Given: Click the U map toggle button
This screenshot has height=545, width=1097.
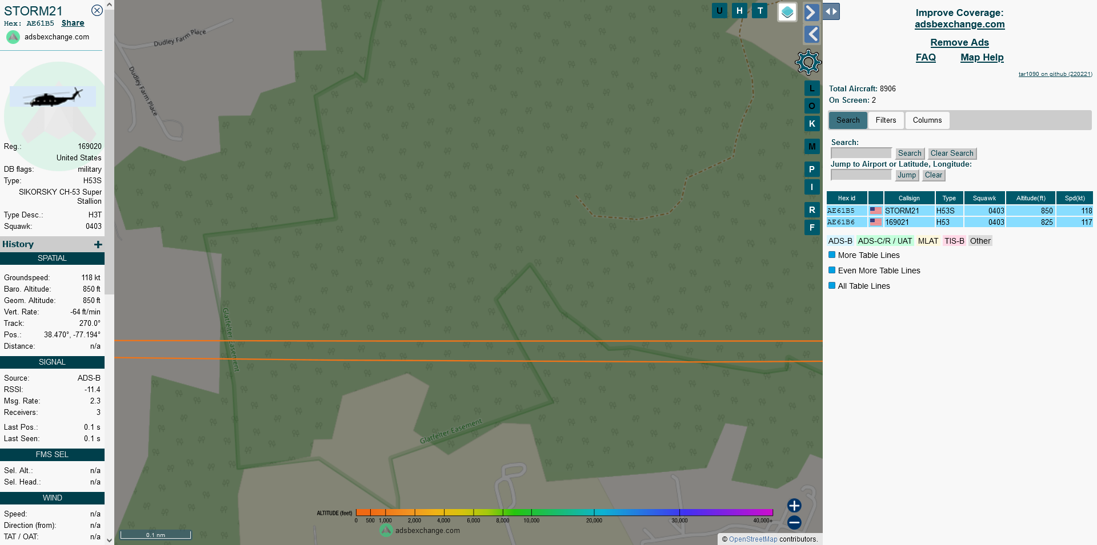Looking at the screenshot, I should pos(719,10).
